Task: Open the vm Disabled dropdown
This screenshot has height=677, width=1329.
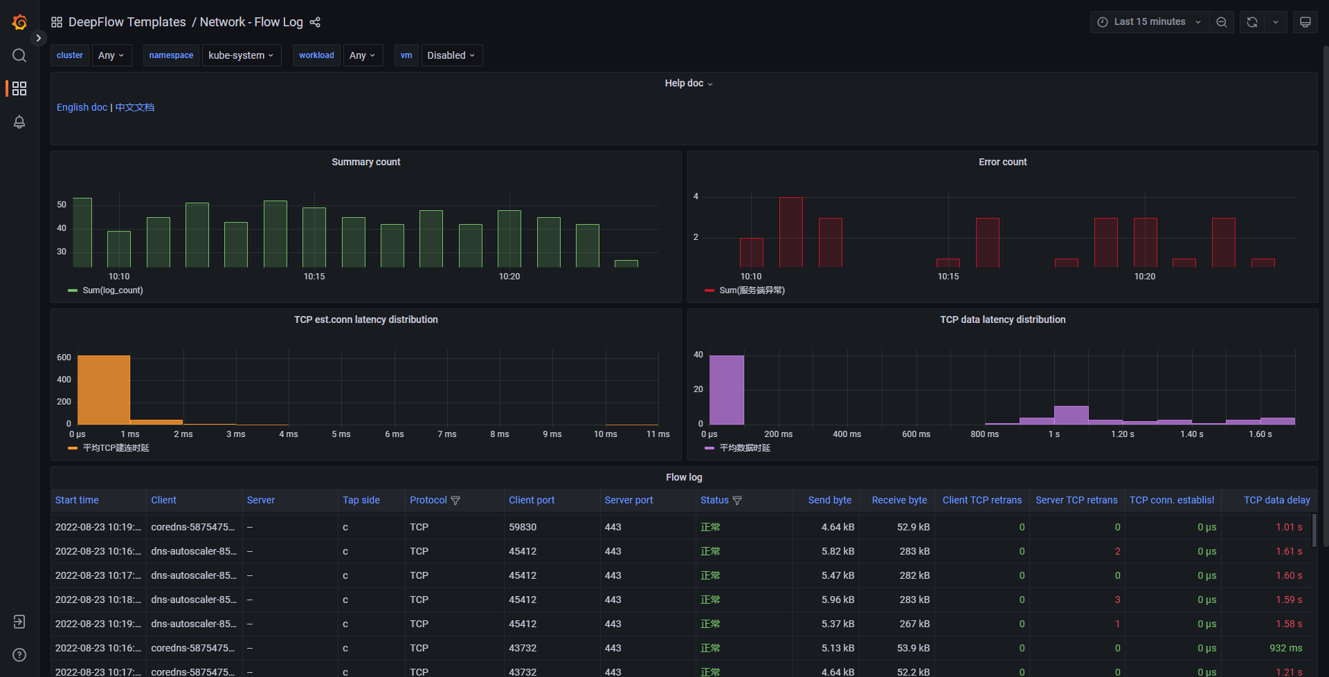Action: point(451,55)
